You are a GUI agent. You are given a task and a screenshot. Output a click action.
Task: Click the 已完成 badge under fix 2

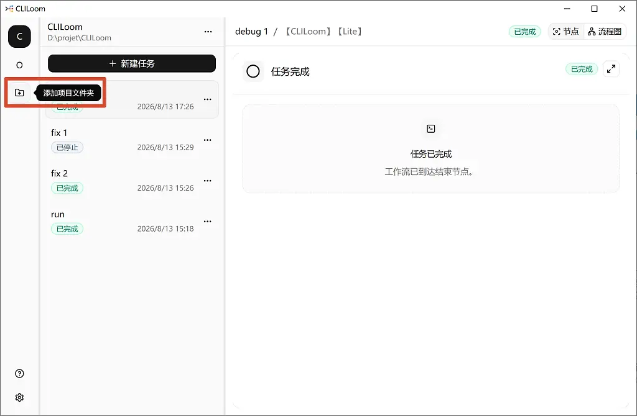(x=67, y=188)
